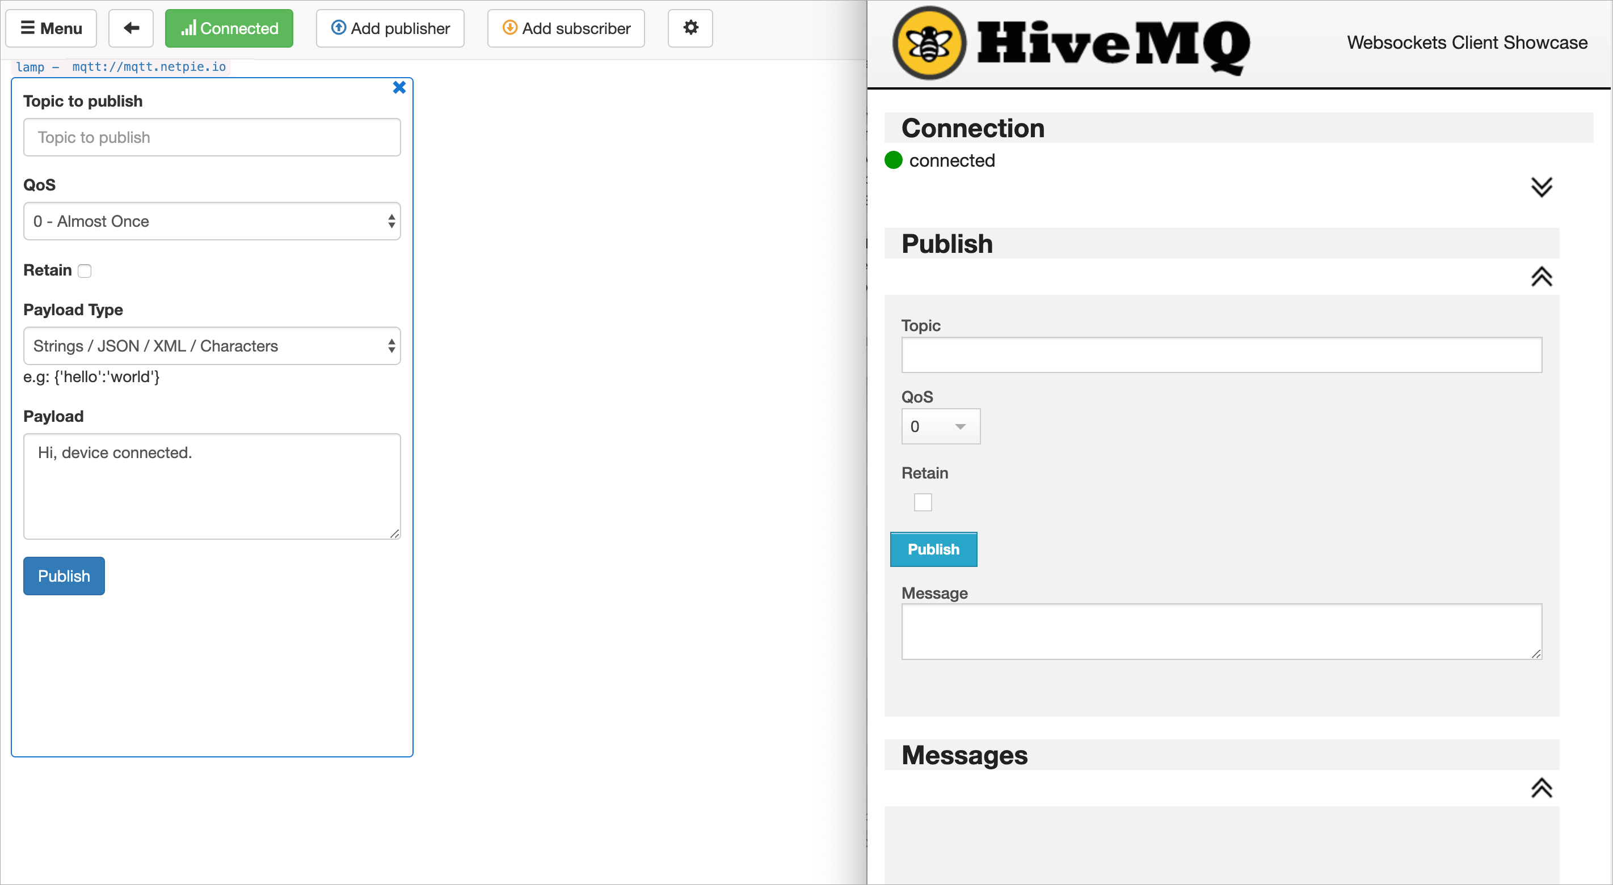
Task: Open the Payload Type dropdown selector
Action: click(213, 345)
